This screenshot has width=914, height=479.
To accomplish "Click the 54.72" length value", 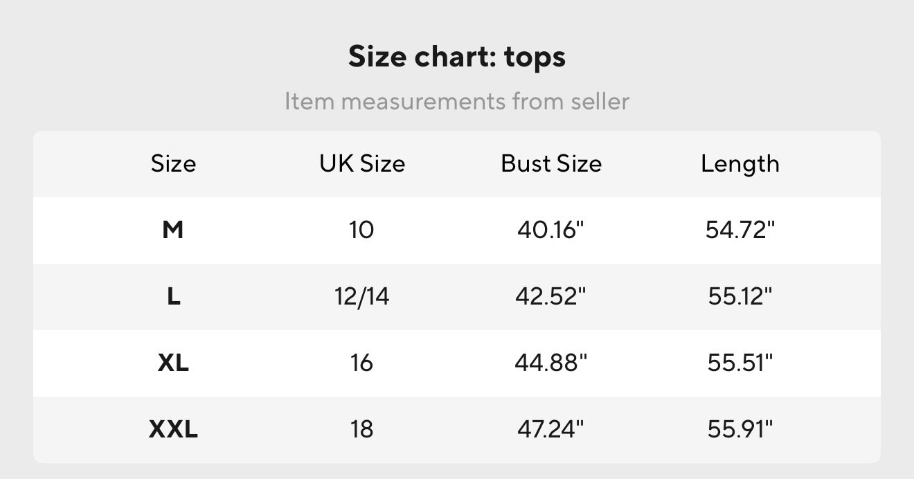I will pyautogui.click(x=740, y=230).
